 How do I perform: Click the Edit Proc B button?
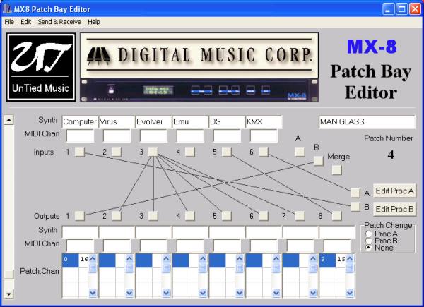394,209
